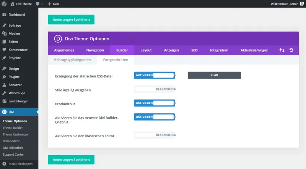Click the KLAR button
This screenshot has height=169, width=306.
pyautogui.click(x=214, y=76)
